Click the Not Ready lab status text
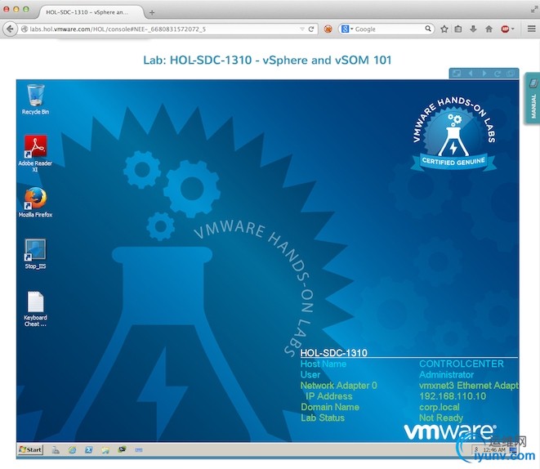Screen dimensions: 540x469 click(x=441, y=418)
